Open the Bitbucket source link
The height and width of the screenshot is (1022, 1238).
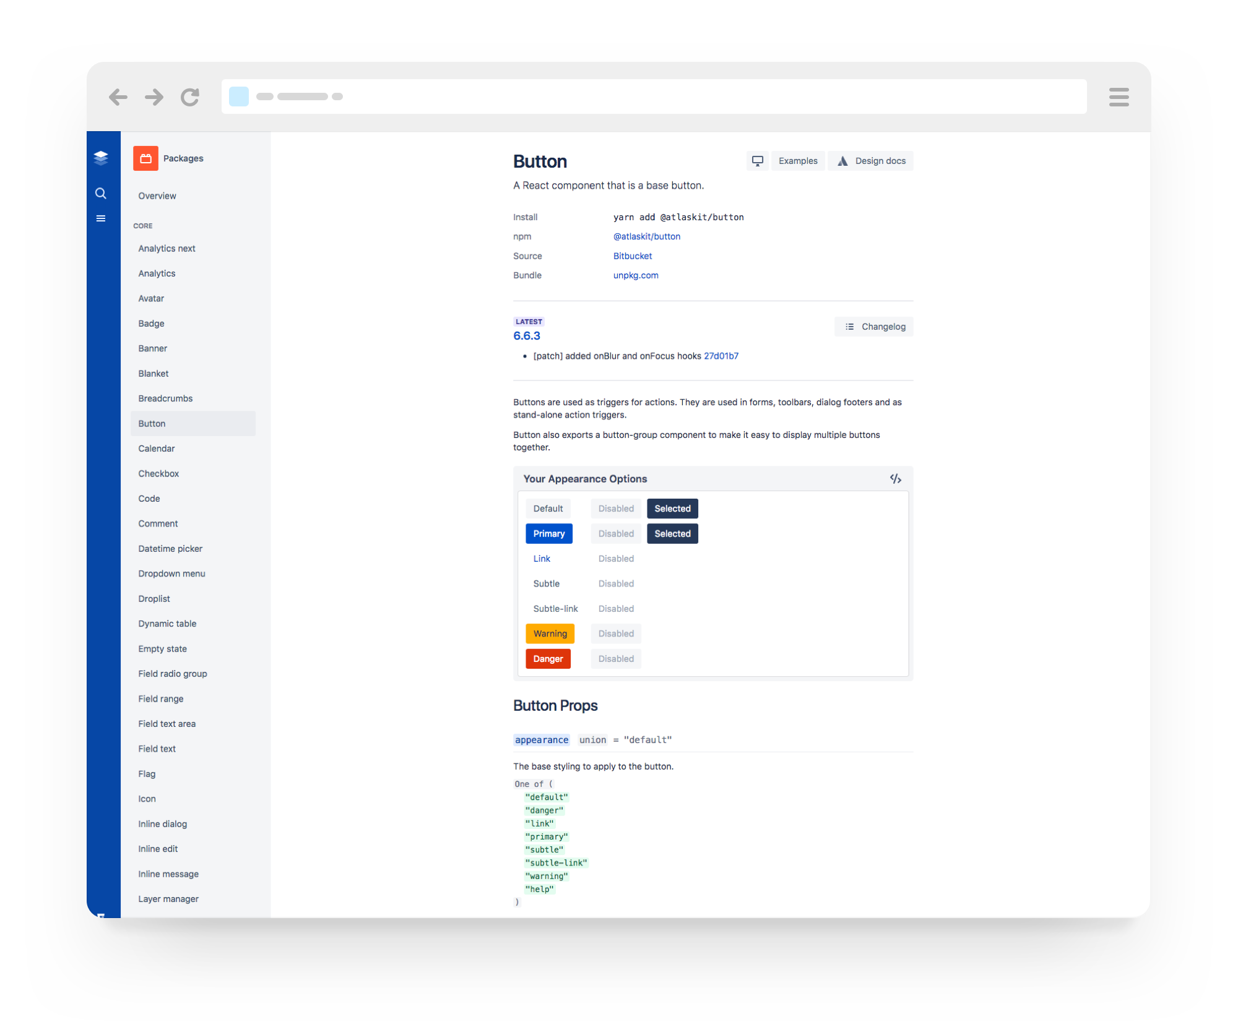pos(630,255)
